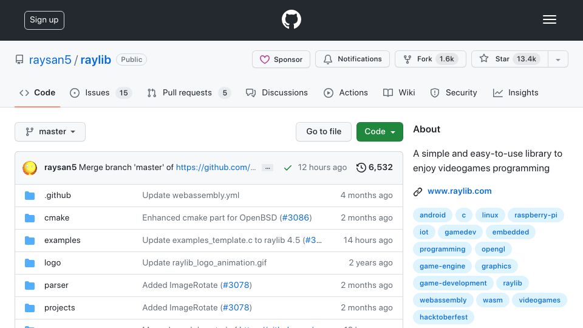Open the green Code dropdown
The image size is (583, 328).
(x=380, y=132)
